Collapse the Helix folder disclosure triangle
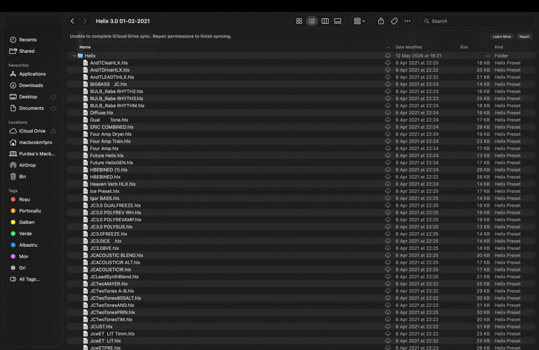 click(x=74, y=55)
